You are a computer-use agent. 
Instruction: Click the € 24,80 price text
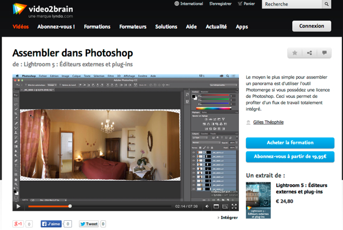(x=284, y=201)
